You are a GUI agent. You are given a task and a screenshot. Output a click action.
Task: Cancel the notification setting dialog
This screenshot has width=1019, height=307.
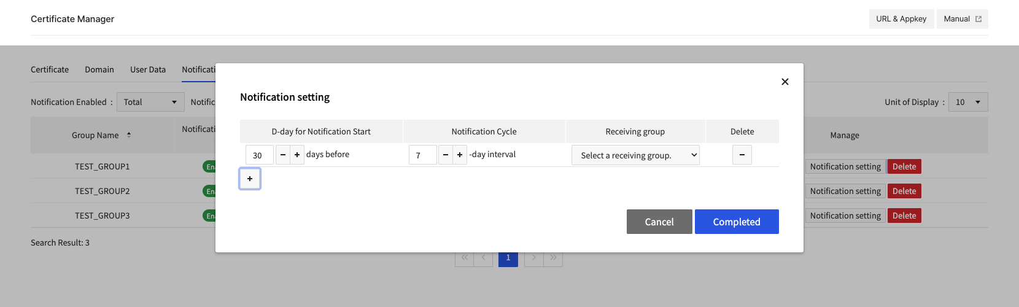[659, 222]
